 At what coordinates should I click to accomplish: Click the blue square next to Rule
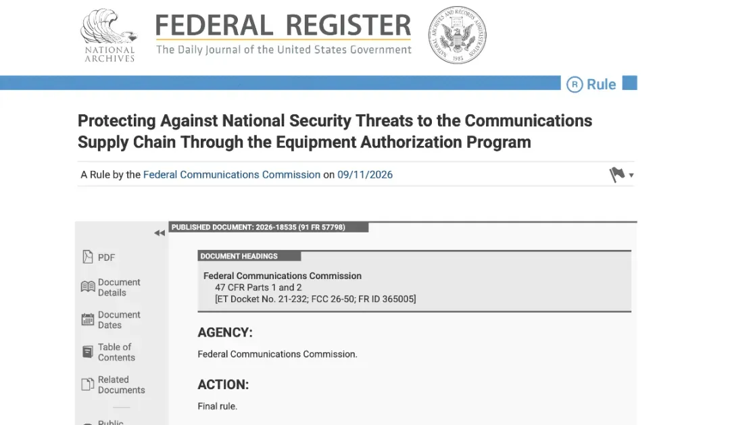[x=629, y=82]
